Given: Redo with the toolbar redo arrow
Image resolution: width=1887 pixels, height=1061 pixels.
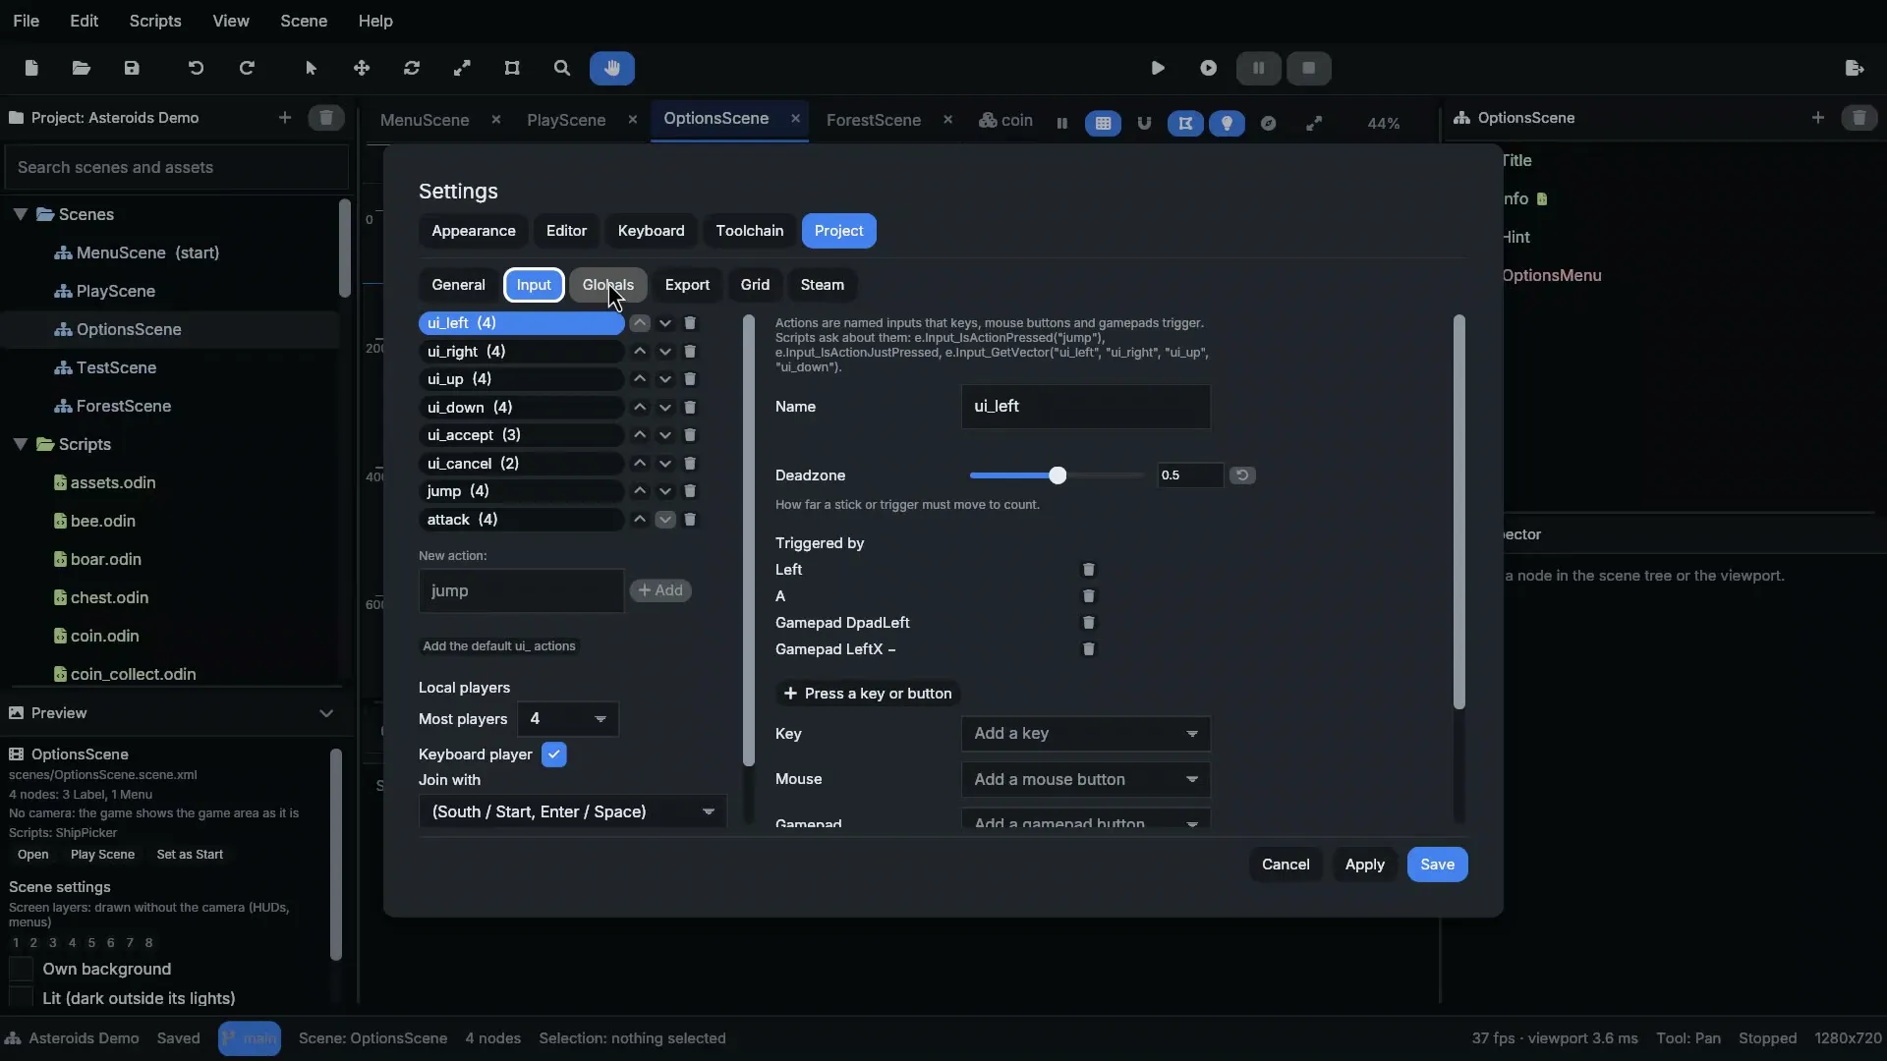Looking at the screenshot, I should 247,68.
